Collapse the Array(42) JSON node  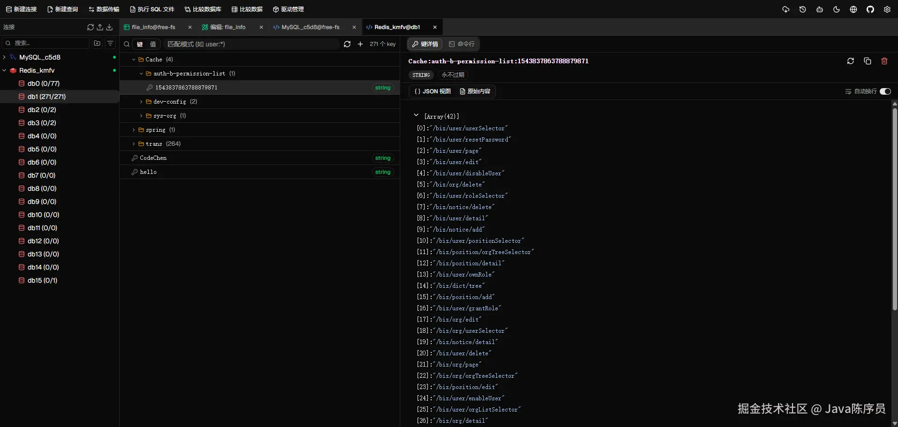point(416,115)
